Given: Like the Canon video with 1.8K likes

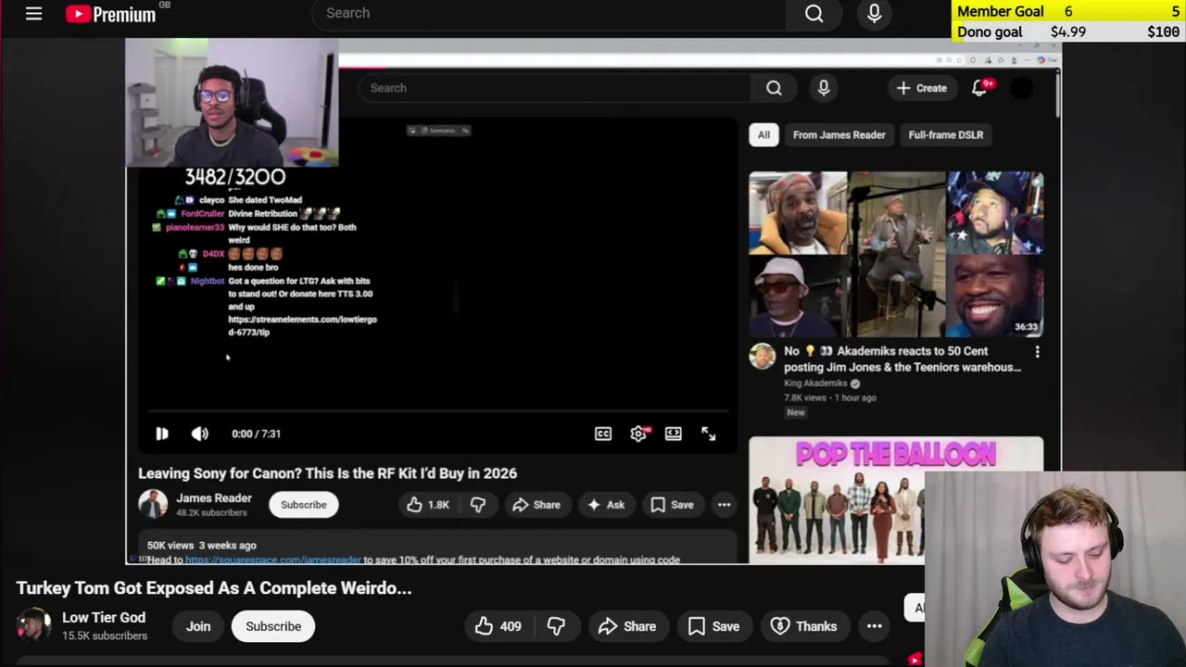Looking at the screenshot, I should pyautogui.click(x=427, y=505).
